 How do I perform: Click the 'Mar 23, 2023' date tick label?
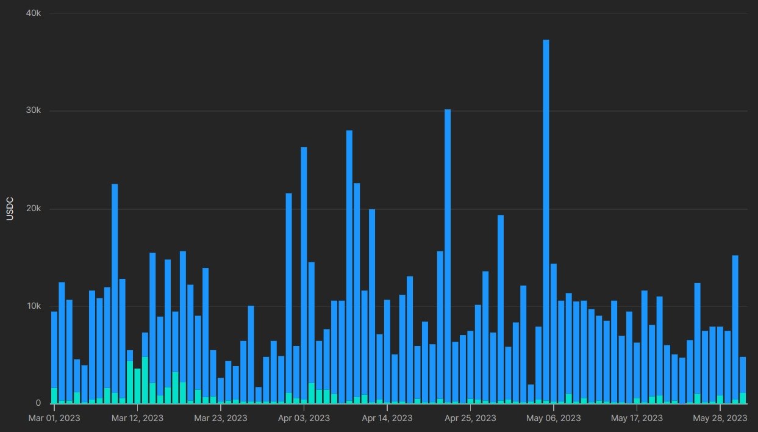(221, 418)
